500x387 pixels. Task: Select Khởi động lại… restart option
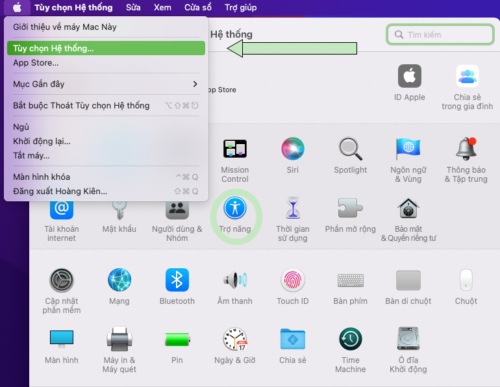point(106,141)
